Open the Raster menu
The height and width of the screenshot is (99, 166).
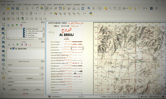pos(50,5)
